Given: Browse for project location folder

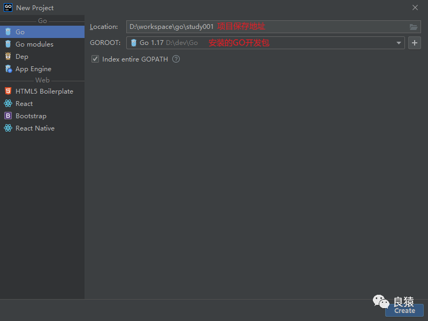Looking at the screenshot, I should [413, 27].
